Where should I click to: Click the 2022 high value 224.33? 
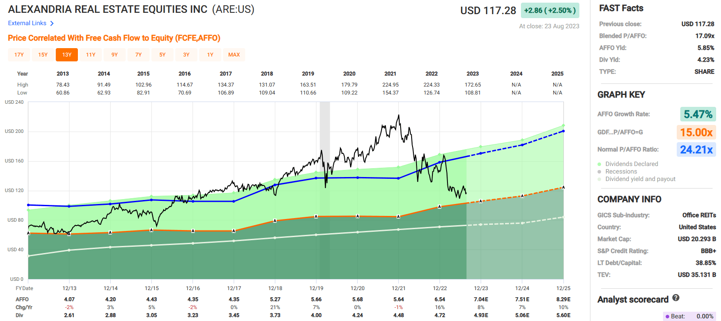pos(432,85)
